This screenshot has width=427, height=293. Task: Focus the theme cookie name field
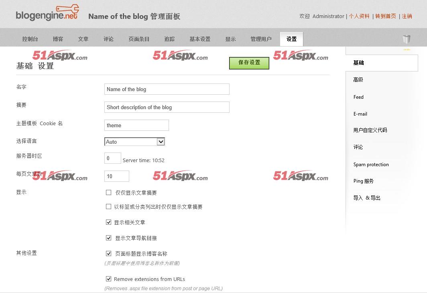pos(136,125)
